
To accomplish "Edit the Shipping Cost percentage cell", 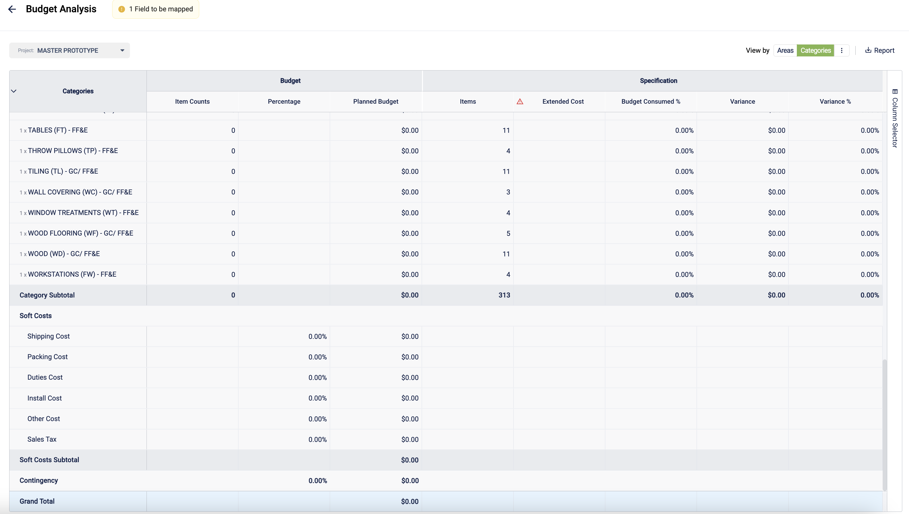I will 284,336.
